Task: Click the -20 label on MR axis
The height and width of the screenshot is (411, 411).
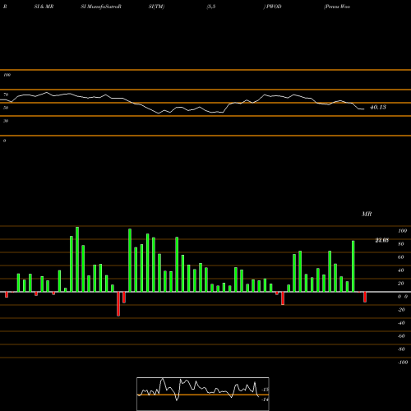Action: 401,310
